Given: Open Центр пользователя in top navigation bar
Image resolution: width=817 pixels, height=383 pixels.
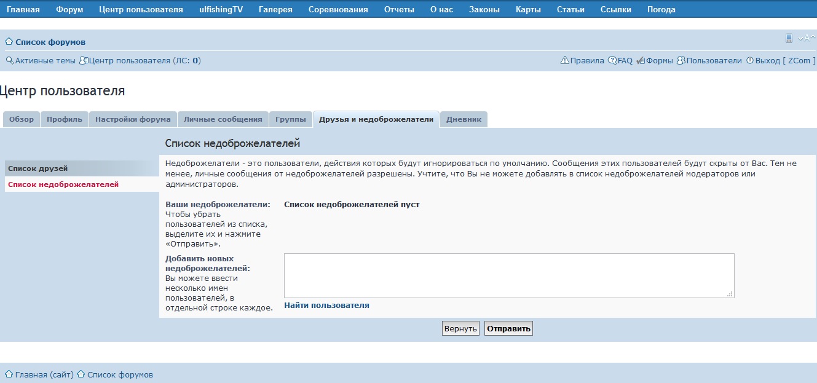Looking at the screenshot, I should pos(141,9).
